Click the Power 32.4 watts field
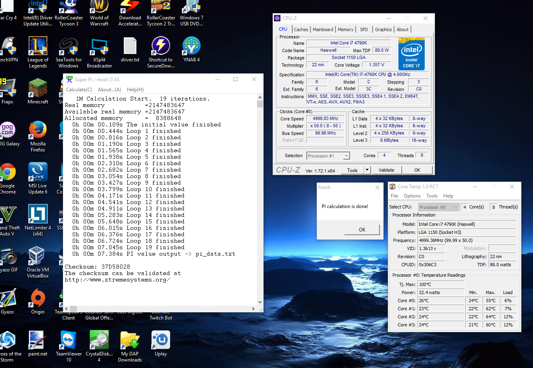533x368 pixels. [441, 292]
